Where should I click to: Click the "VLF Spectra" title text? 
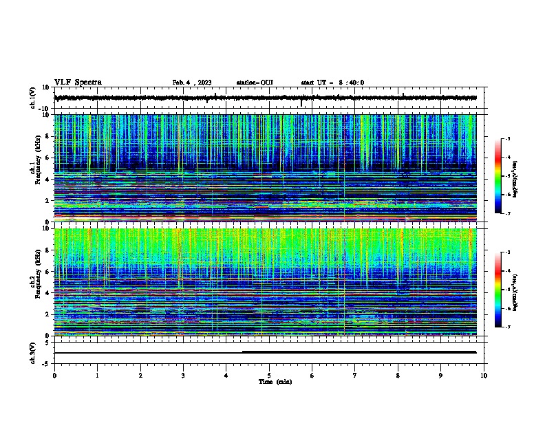(x=78, y=83)
